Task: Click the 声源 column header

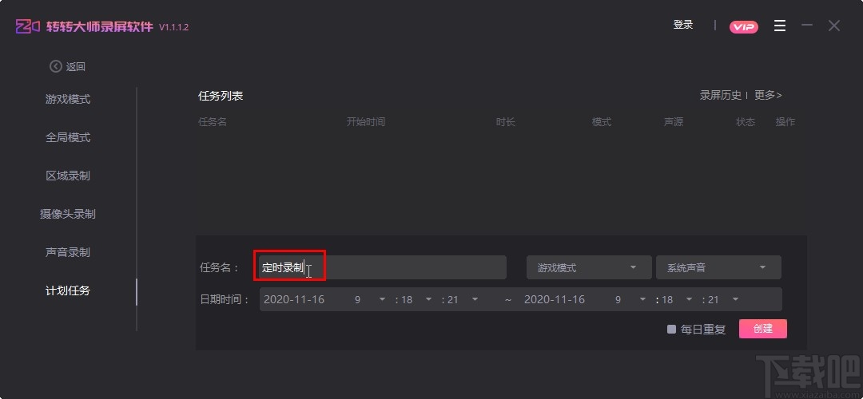Action: 674,122
